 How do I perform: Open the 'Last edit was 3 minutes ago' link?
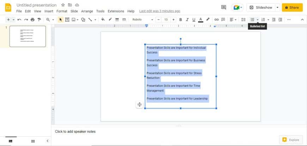point(159,11)
